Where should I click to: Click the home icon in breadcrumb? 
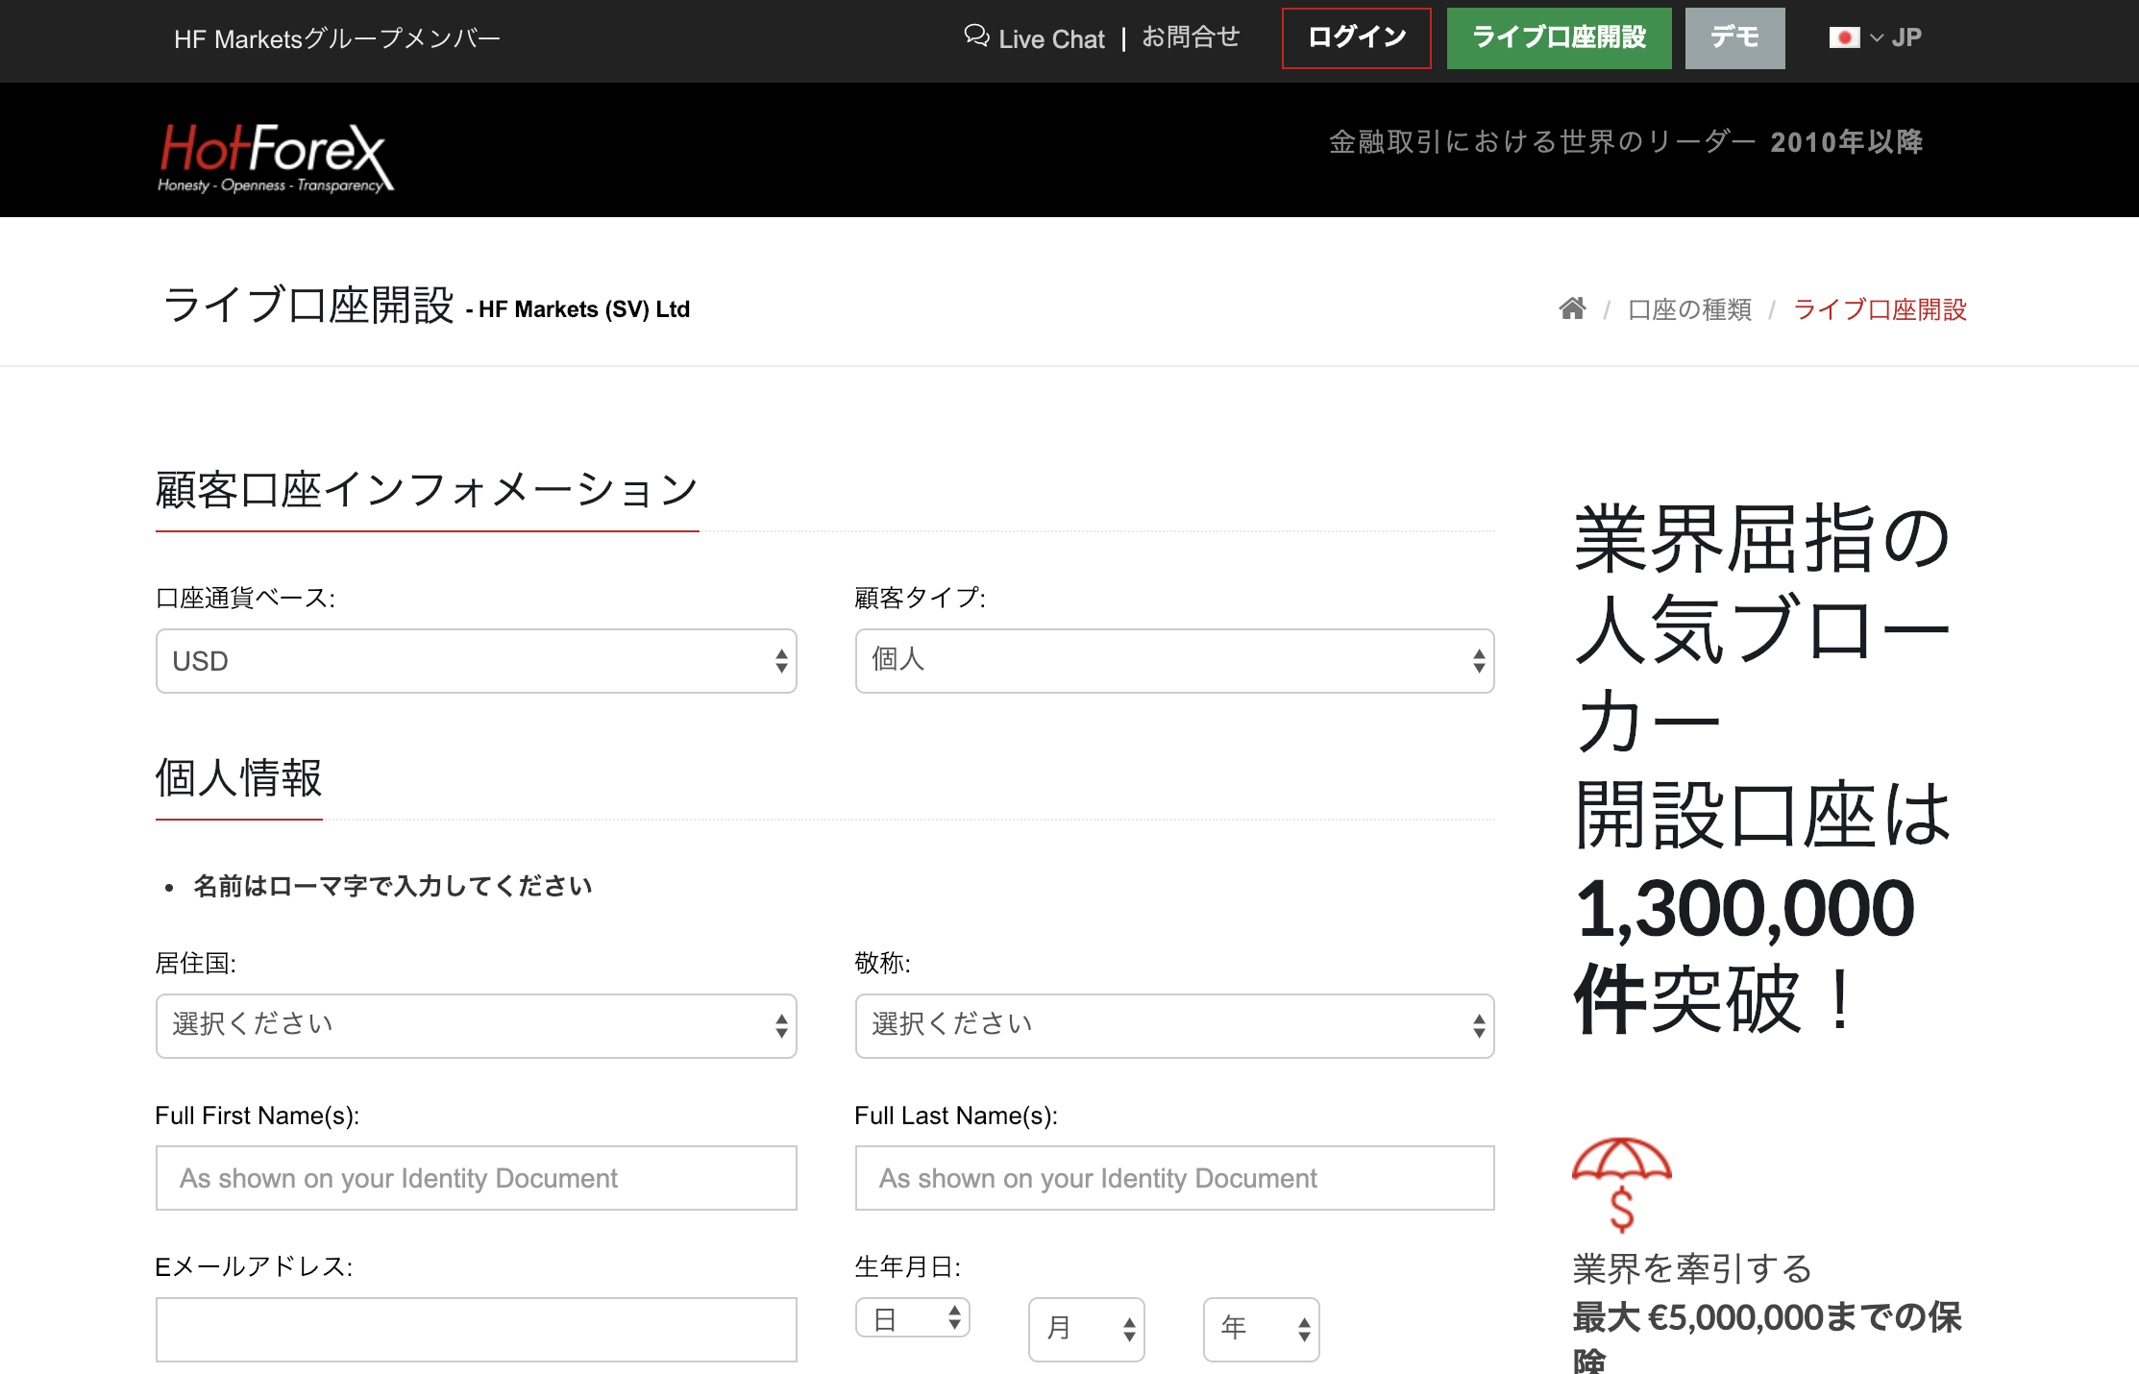click(1572, 308)
